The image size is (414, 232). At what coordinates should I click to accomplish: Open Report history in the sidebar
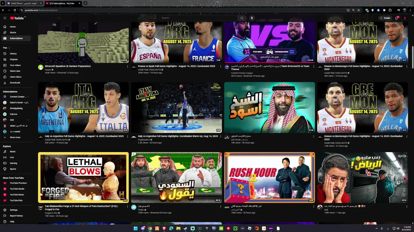click(16, 216)
